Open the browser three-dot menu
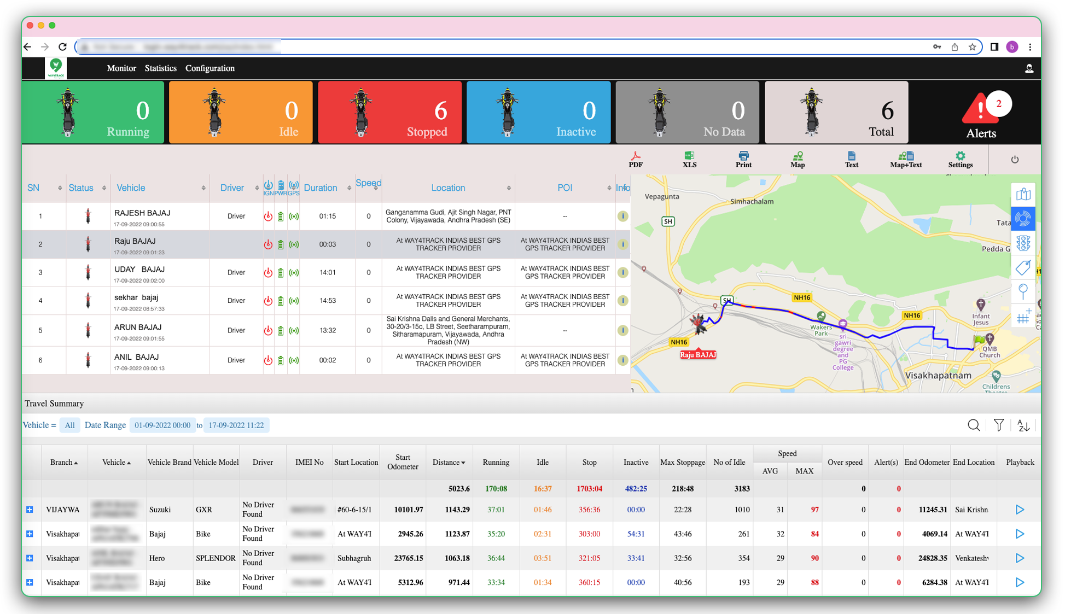This screenshot has width=1065, height=614. click(x=1029, y=47)
